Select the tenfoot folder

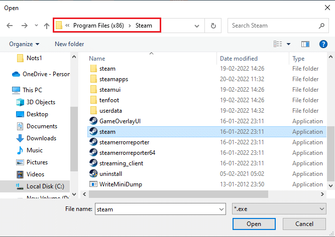(x=207, y=100)
